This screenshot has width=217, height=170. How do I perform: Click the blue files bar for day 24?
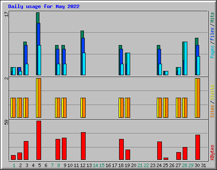point(159,57)
